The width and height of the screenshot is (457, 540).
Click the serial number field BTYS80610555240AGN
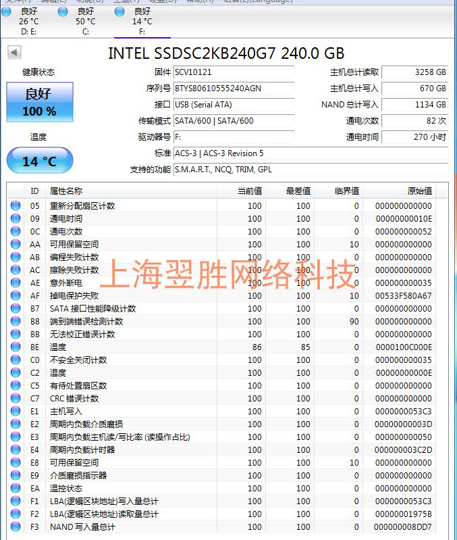pyautogui.click(x=234, y=89)
